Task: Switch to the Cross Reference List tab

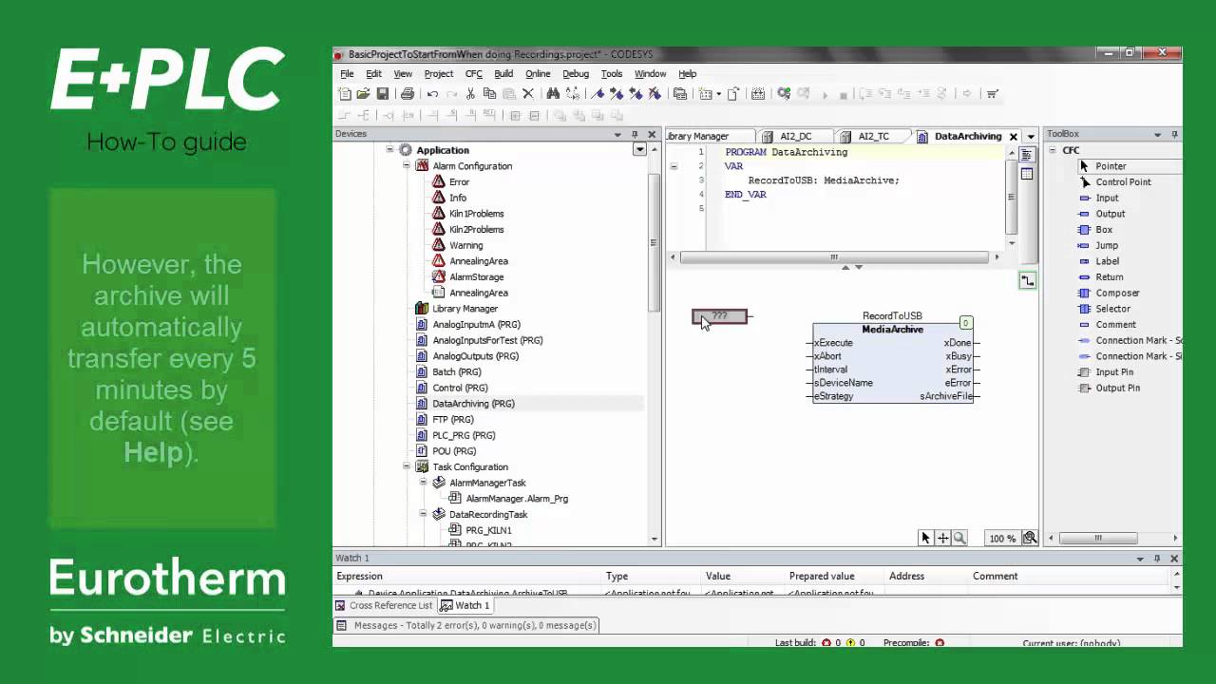Action: point(384,605)
